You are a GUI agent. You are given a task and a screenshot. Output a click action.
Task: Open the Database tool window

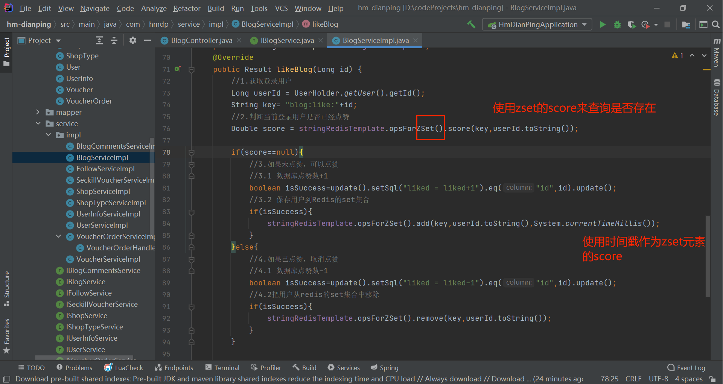[717, 98]
